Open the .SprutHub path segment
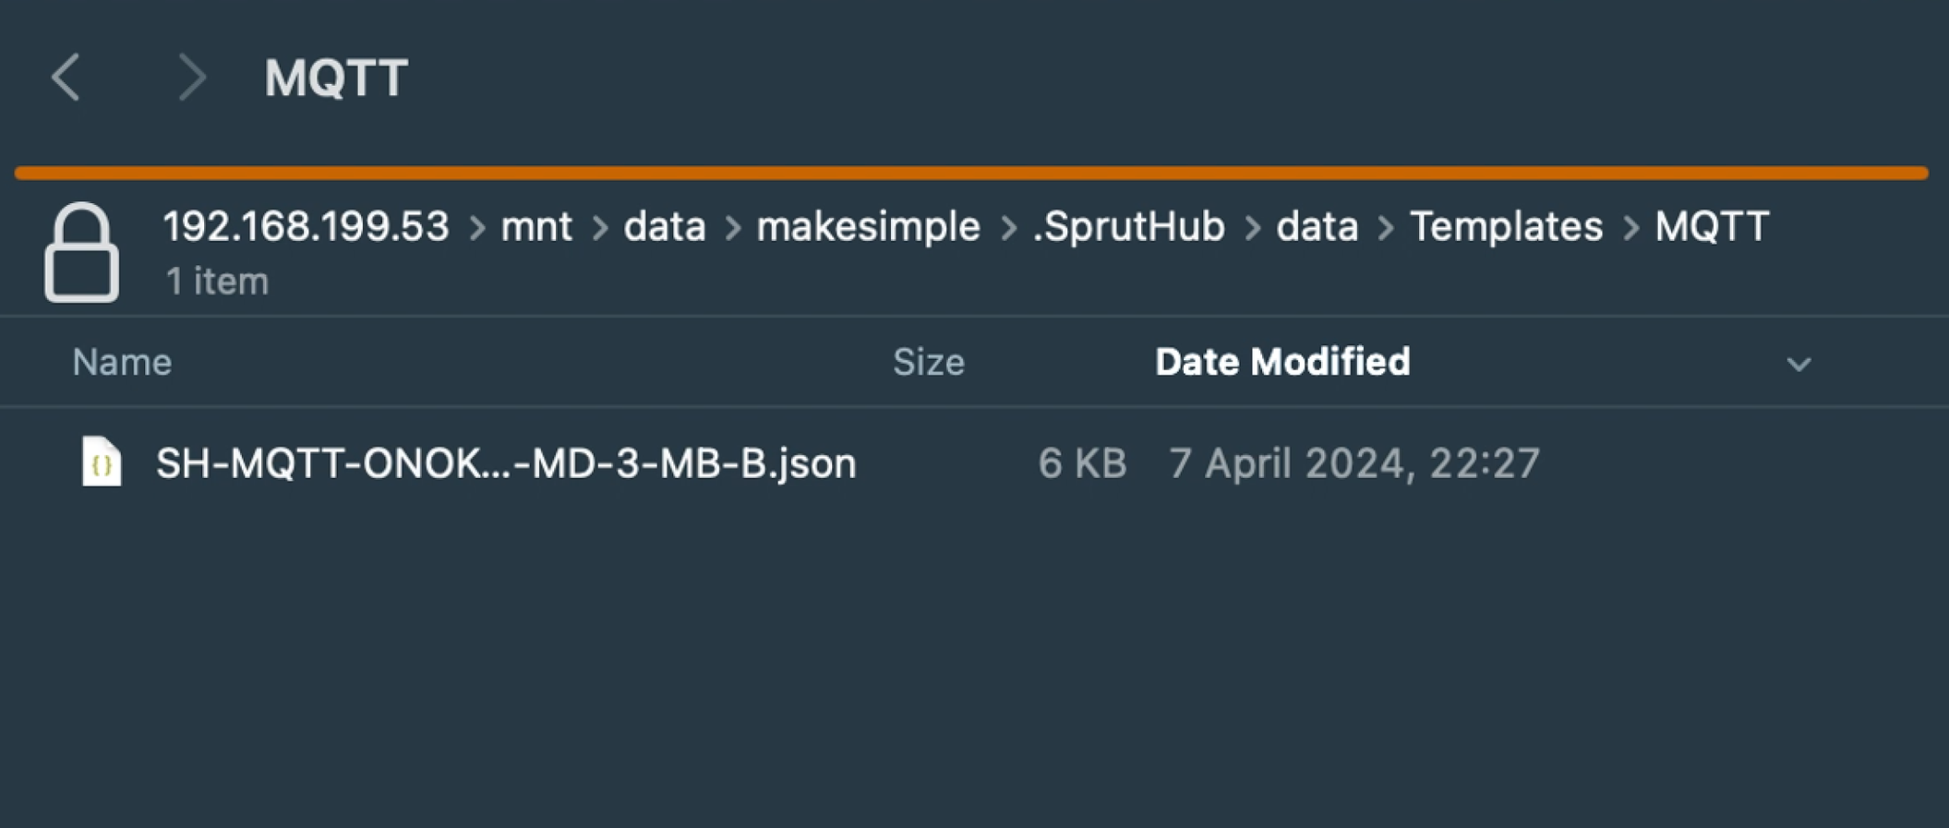This screenshot has width=1949, height=828. pyautogui.click(x=1128, y=227)
